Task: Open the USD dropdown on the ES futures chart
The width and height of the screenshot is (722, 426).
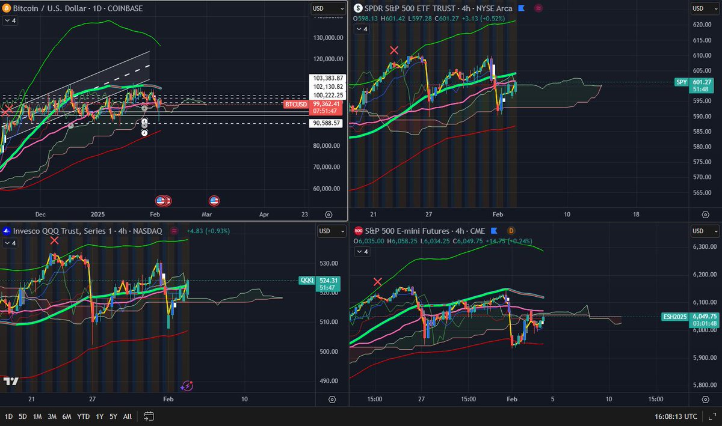Action: tap(703, 231)
